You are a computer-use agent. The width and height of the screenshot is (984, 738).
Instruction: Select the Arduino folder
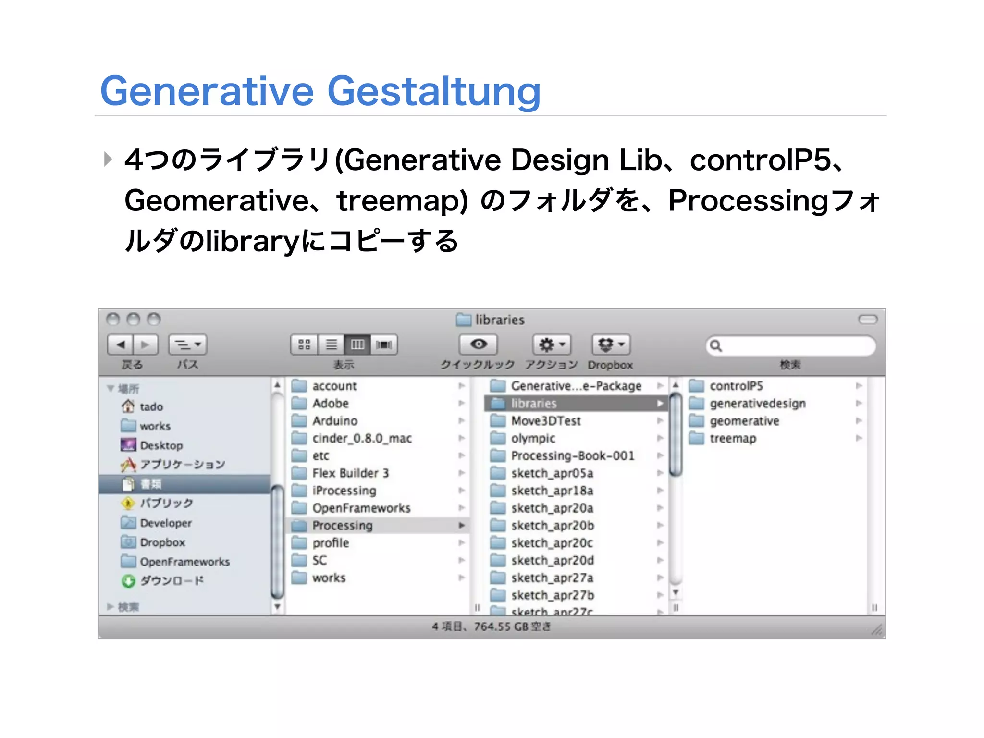378,421
